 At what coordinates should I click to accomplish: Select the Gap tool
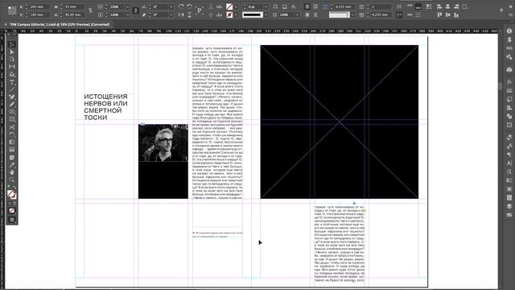click(12, 67)
